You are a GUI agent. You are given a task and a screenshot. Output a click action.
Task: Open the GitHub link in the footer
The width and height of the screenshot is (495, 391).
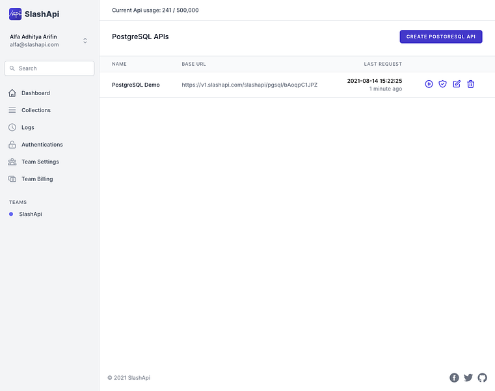483,378
